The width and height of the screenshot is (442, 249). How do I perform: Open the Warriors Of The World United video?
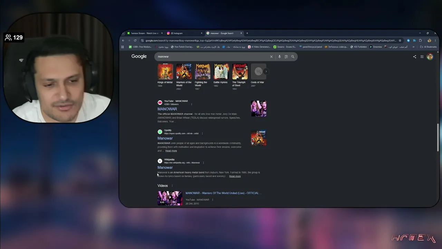pyautogui.click(x=223, y=193)
